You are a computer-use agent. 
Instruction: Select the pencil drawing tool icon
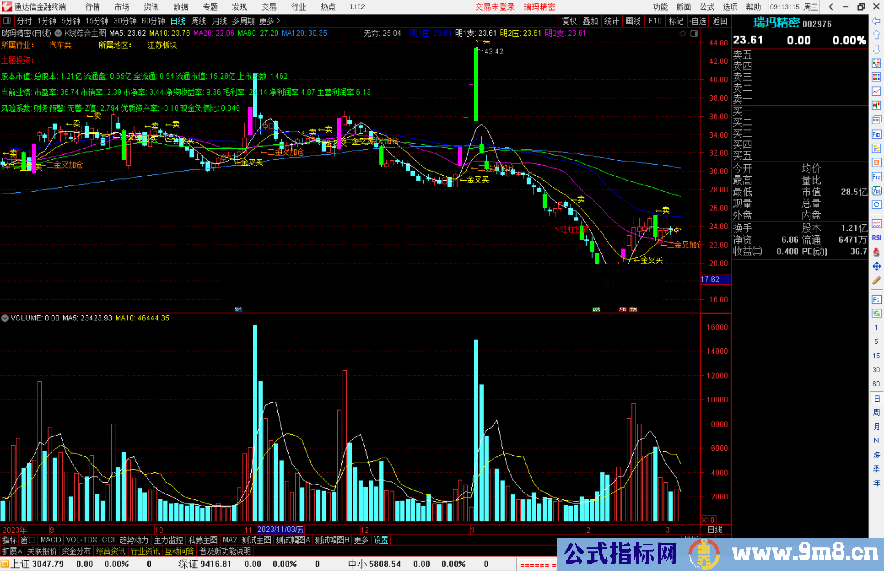click(x=876, y=280)
